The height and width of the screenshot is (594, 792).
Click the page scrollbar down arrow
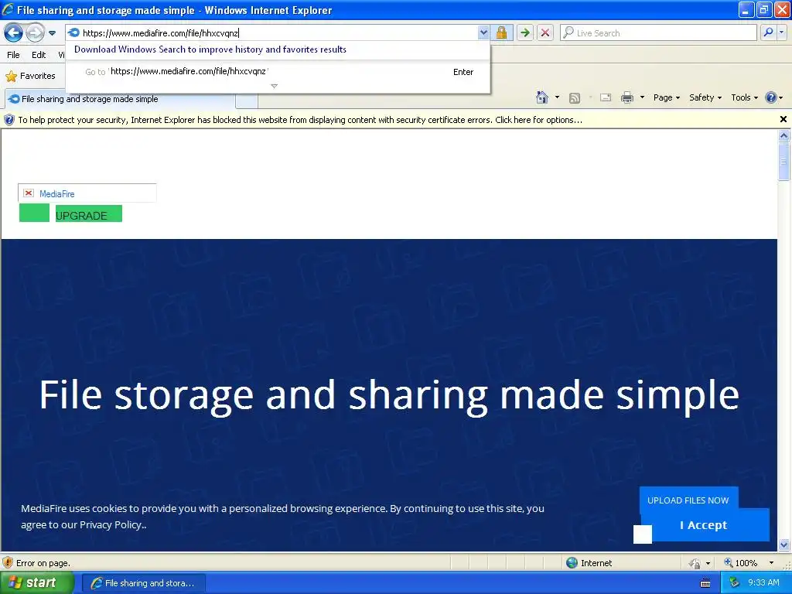click(784, 544)
